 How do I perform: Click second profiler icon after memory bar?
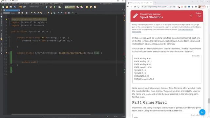coord(82,7)
